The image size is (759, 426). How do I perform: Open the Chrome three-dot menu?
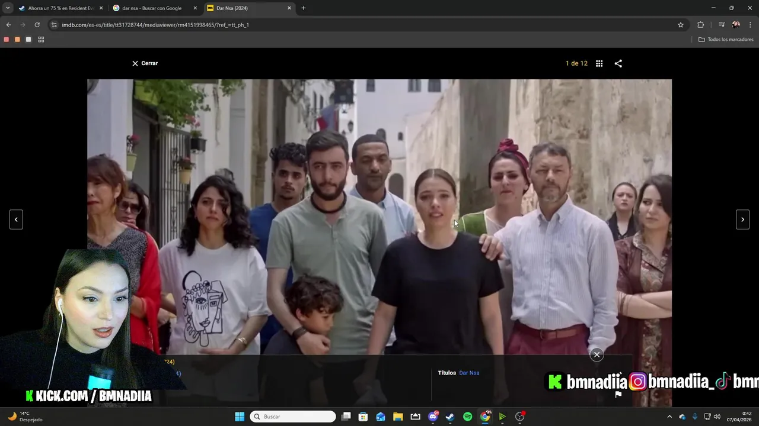[751, 25]
